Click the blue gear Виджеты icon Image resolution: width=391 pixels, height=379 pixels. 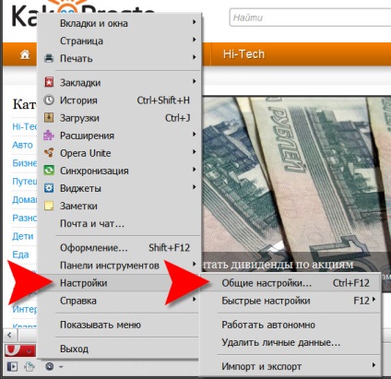click(49, 188)
